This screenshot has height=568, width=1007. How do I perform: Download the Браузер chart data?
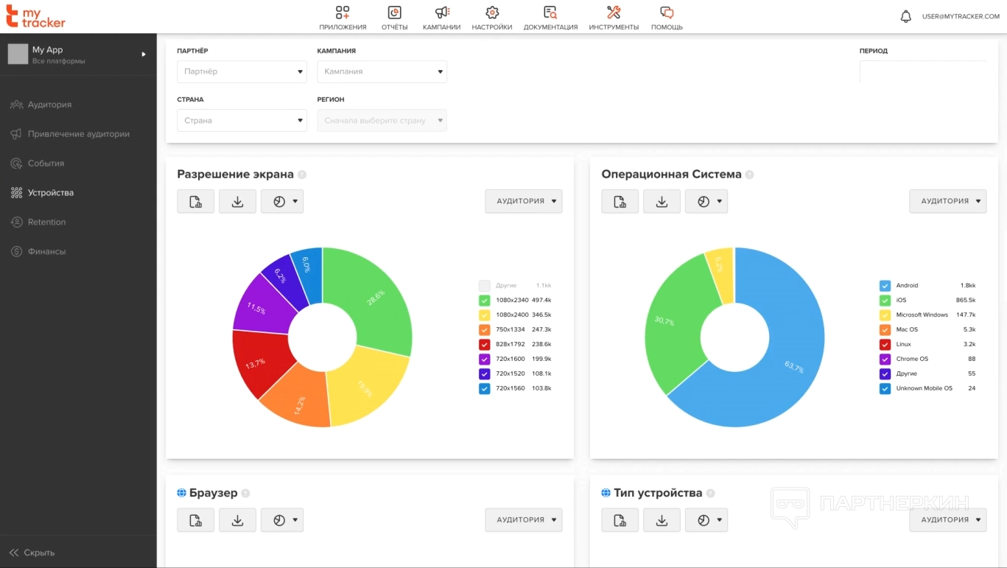(x=237, y=520)
